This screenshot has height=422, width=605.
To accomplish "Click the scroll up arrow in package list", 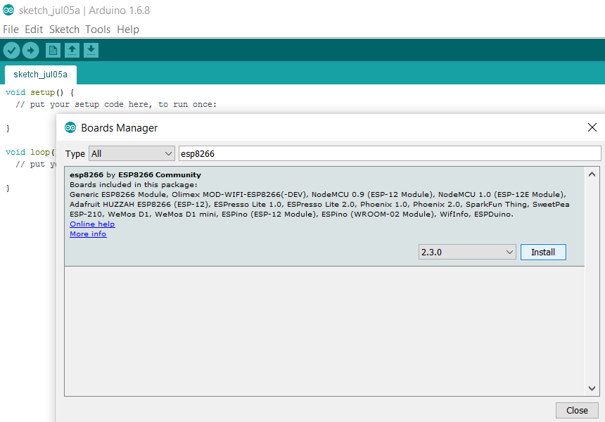I will click(592, 174).
